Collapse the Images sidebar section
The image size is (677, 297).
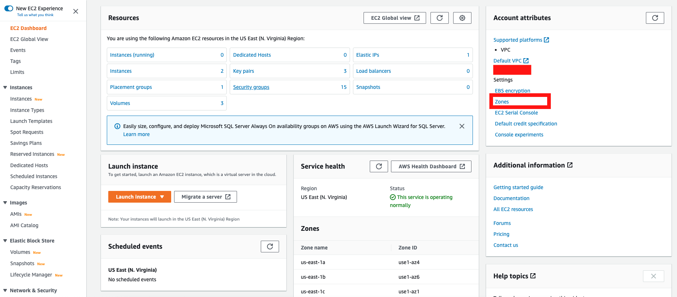pos(5,203)
